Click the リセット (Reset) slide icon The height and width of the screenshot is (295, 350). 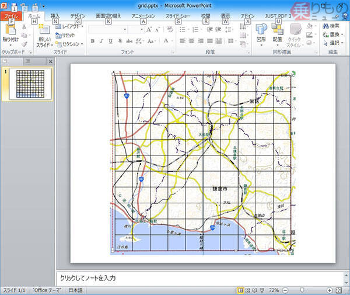click(68, 35)
